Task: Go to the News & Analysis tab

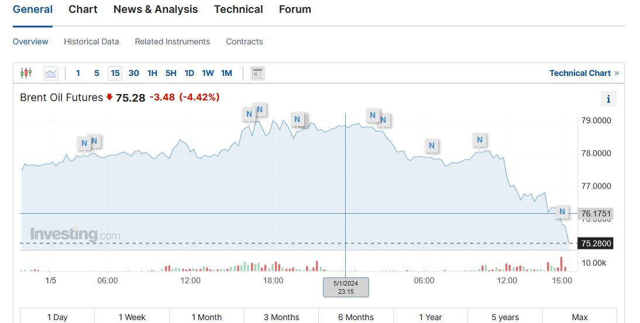Action: [x=156, y=9]
